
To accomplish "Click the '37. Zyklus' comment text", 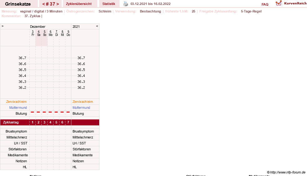I will tap(32, 16).
